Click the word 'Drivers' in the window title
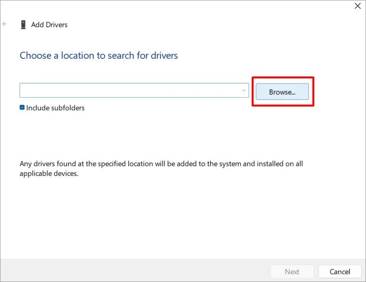This screenshot has width=366, height=282. pyautogui.click(x=57, y=24)
